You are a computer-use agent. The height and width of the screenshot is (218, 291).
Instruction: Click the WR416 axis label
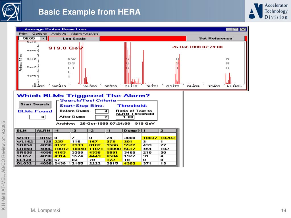coord(59,86)
